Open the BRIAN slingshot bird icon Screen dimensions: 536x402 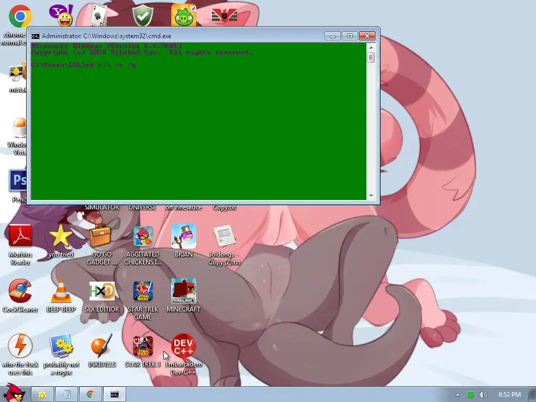(x=184, y=236)
